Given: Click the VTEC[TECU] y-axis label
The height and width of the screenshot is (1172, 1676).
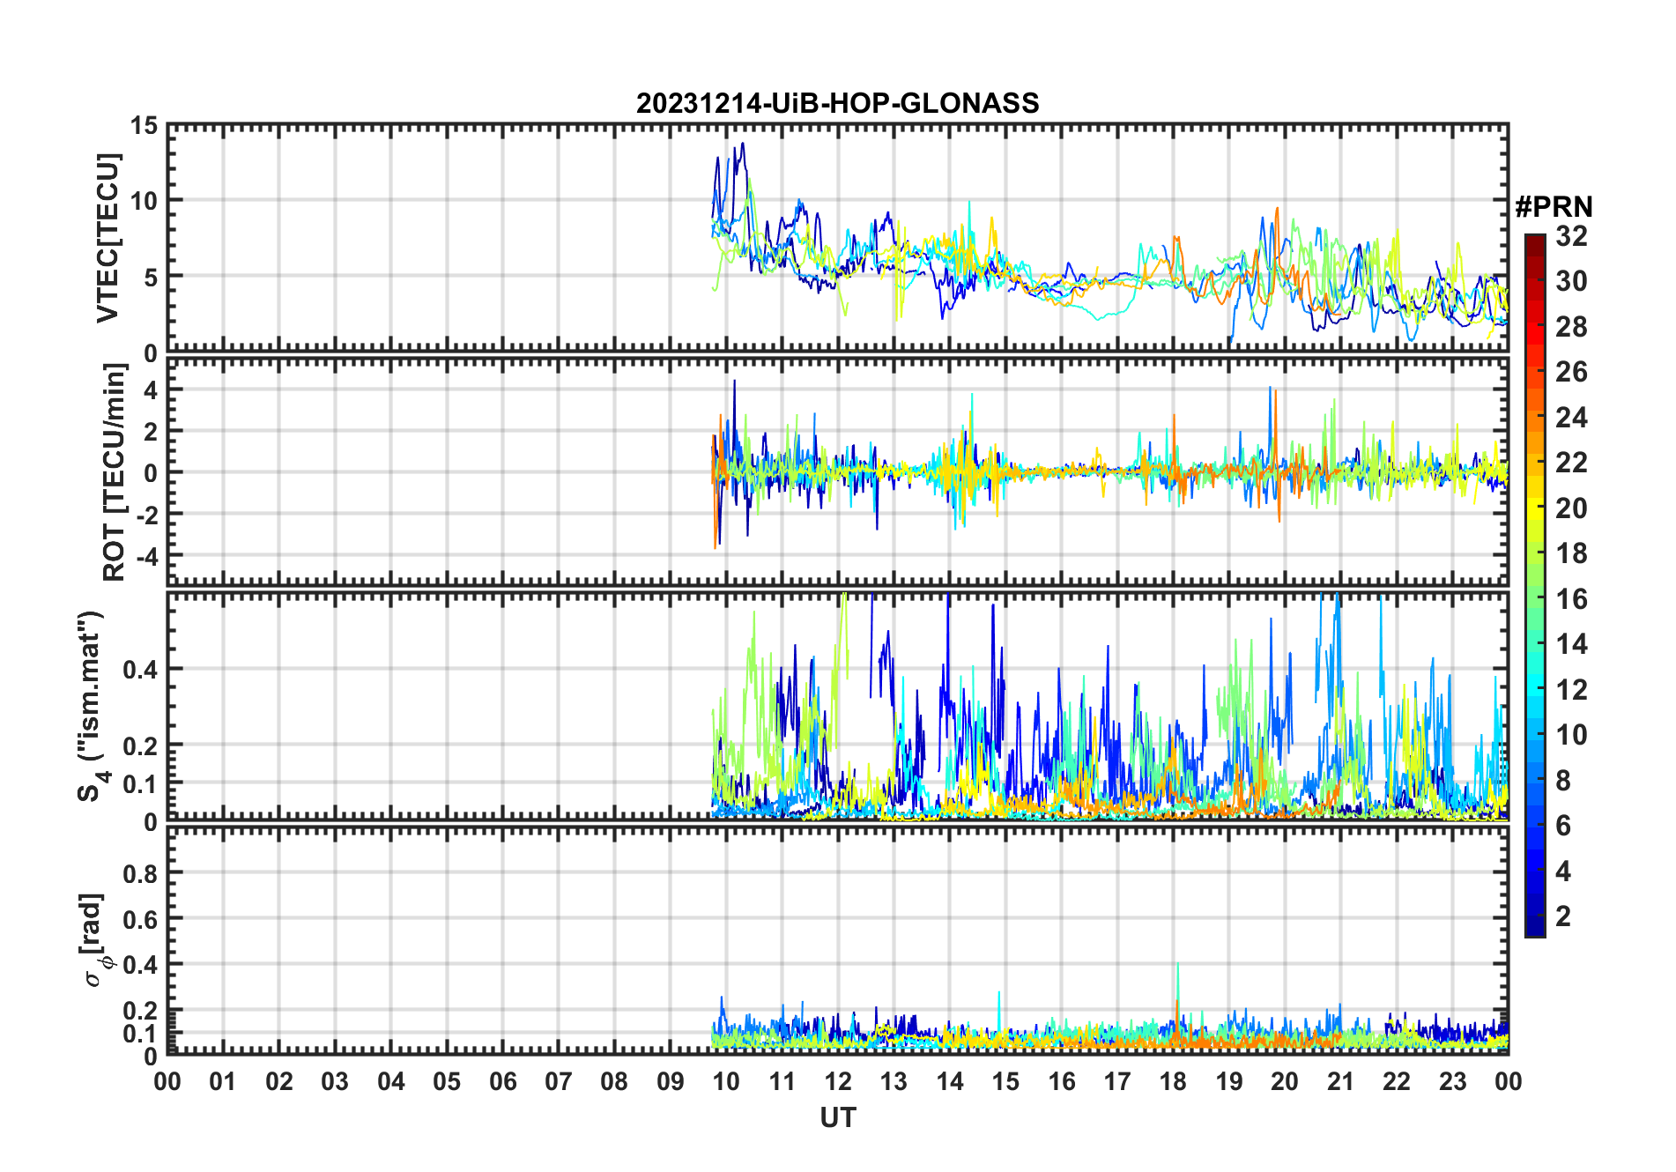Looking at the screenshot, I should coord(108,238).
